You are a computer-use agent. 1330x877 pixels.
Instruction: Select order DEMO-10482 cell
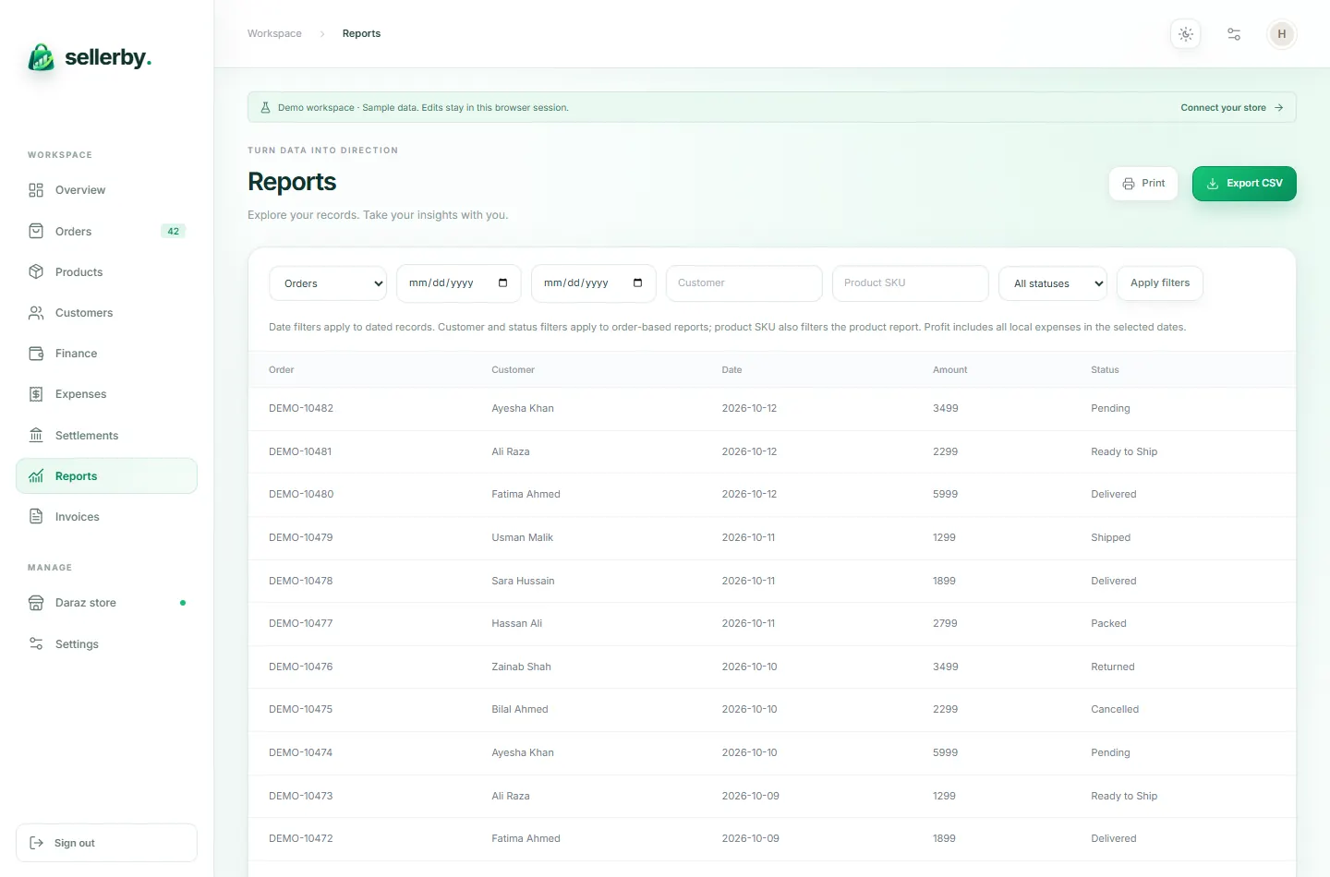point(301,408)
